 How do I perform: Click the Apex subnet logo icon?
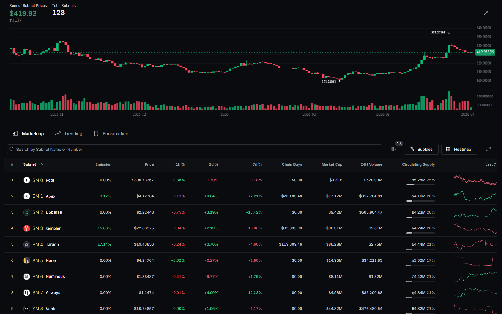27,196
